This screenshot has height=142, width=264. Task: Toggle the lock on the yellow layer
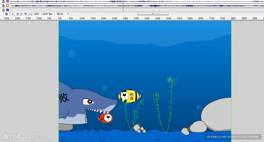(x=3, y=6)
